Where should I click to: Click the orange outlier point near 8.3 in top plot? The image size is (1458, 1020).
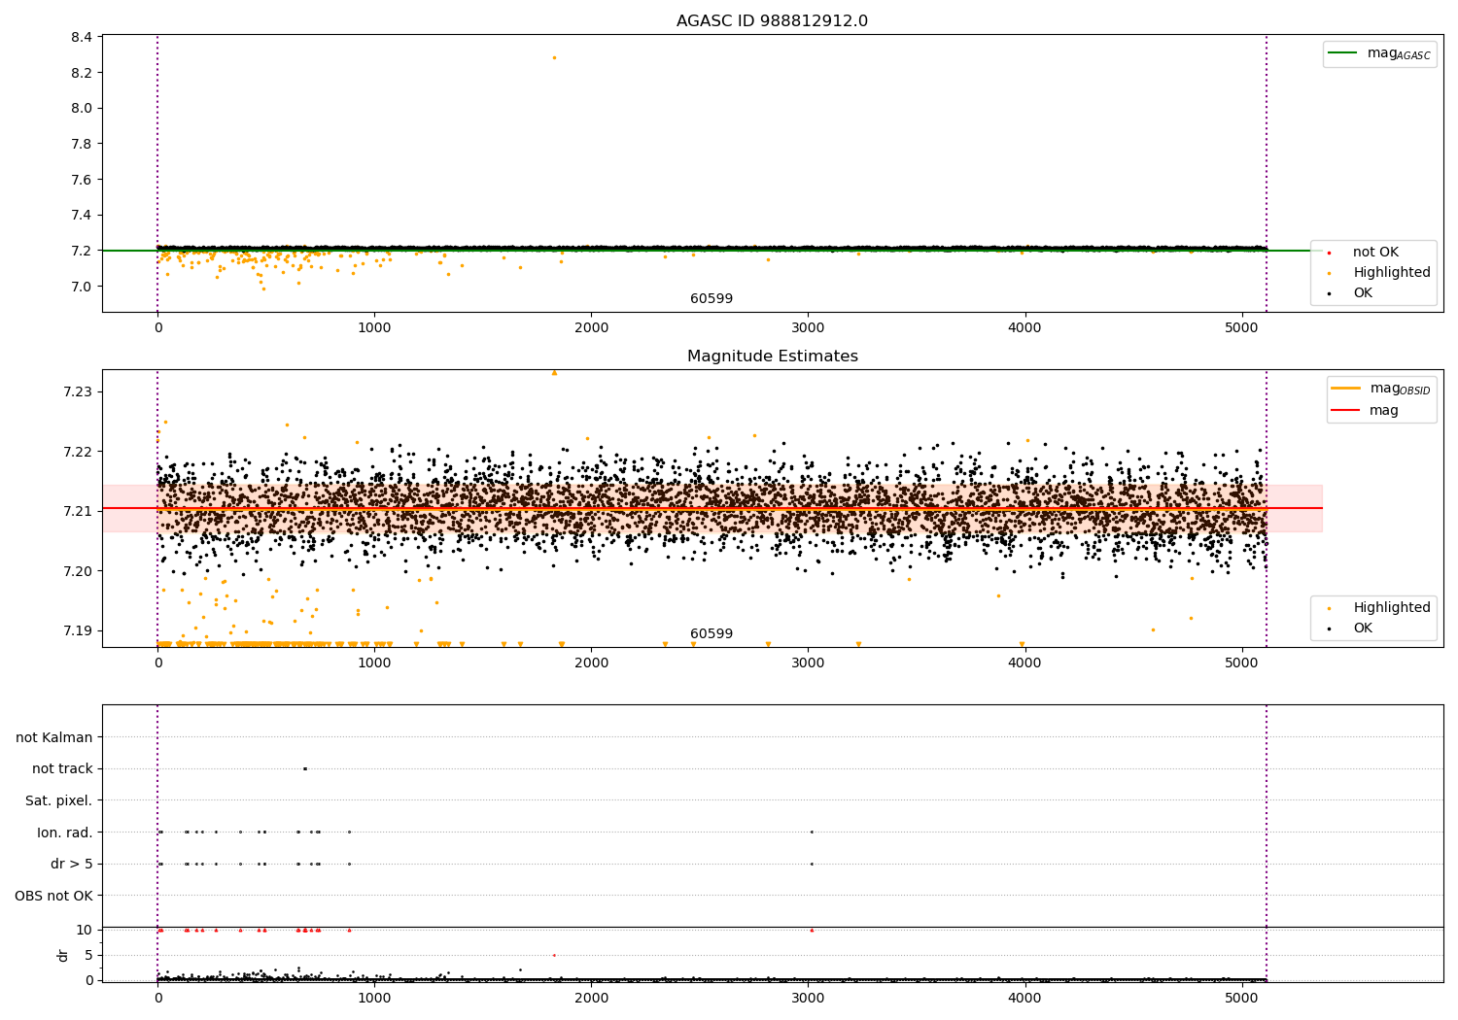[x=554, y=57]
